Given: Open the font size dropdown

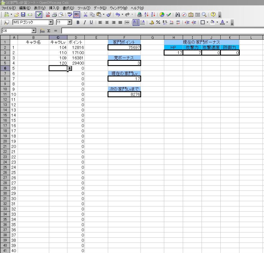Looking at the screenshot, I should [x=69, y=22].
